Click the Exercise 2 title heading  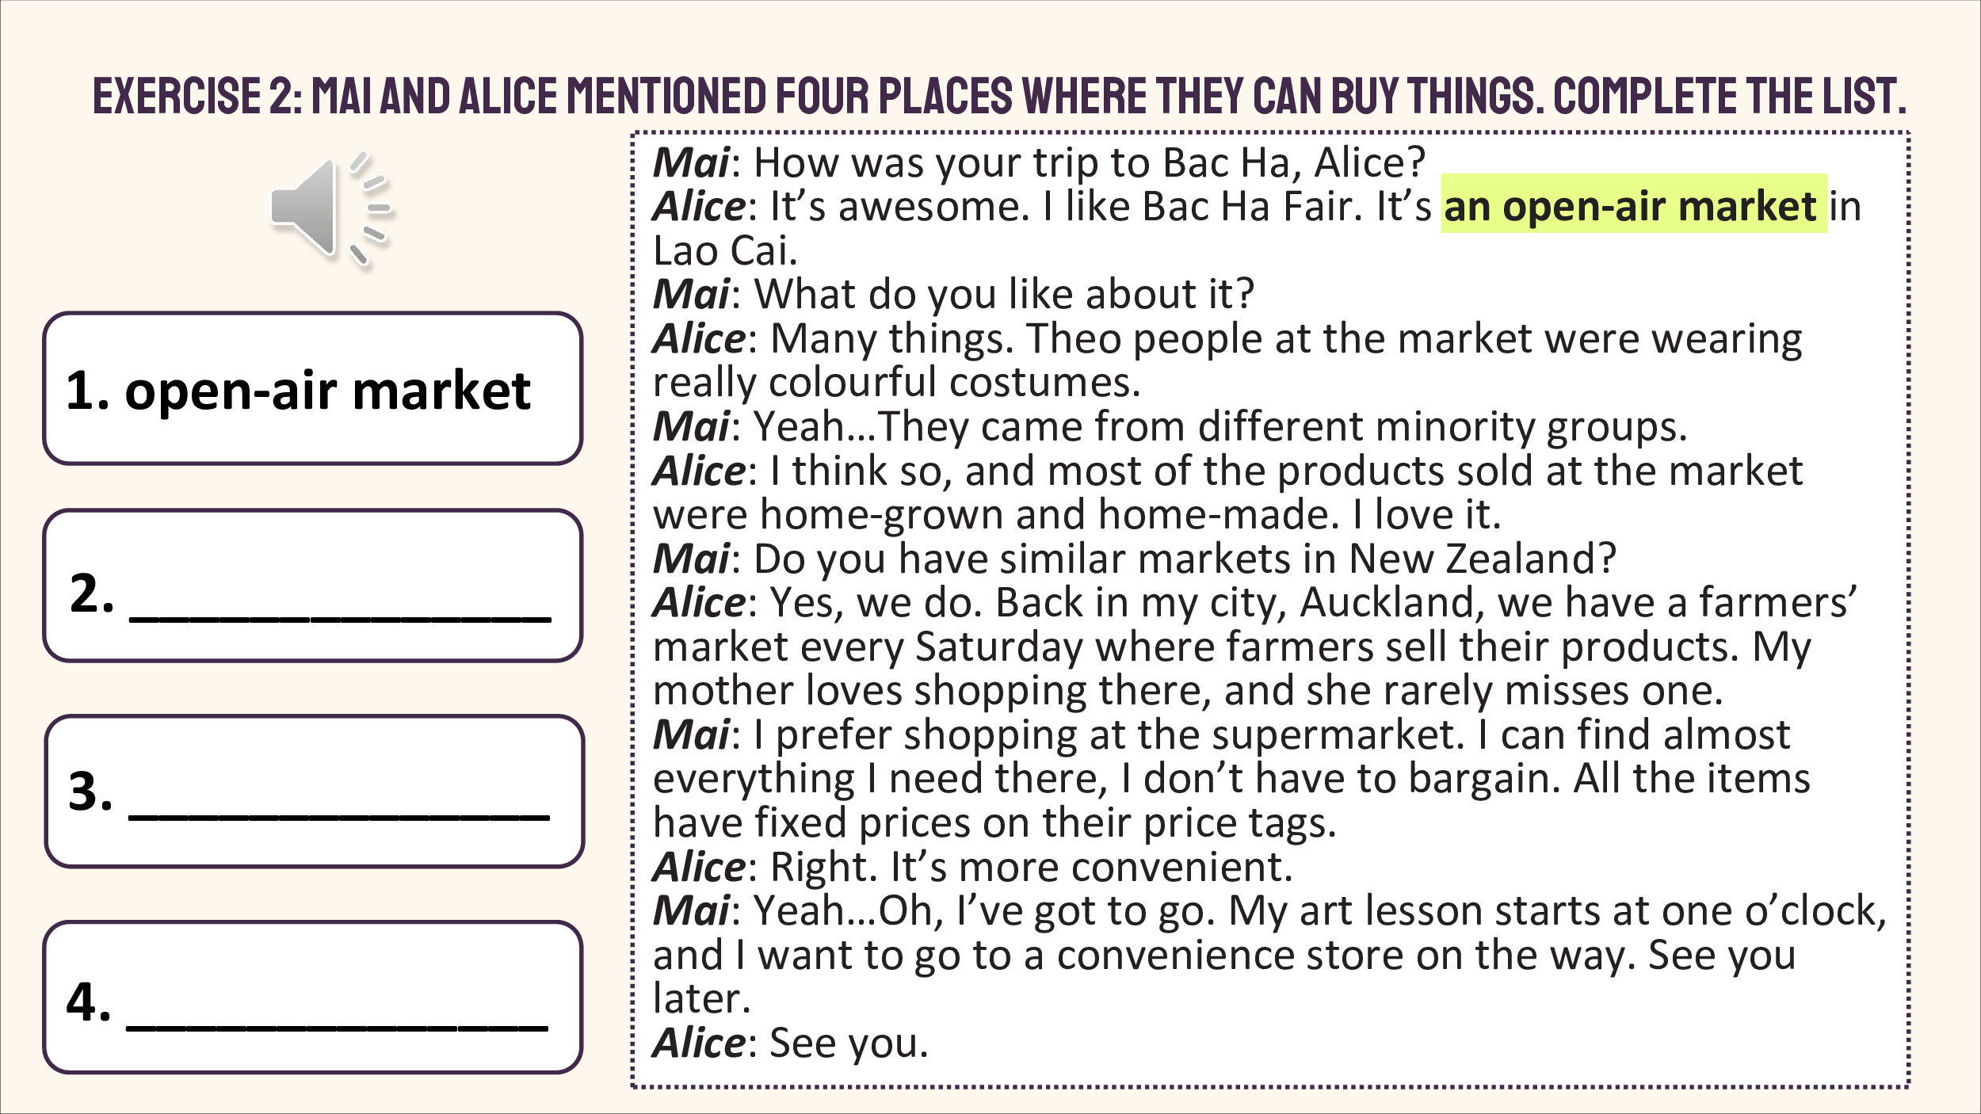(999, 96)
